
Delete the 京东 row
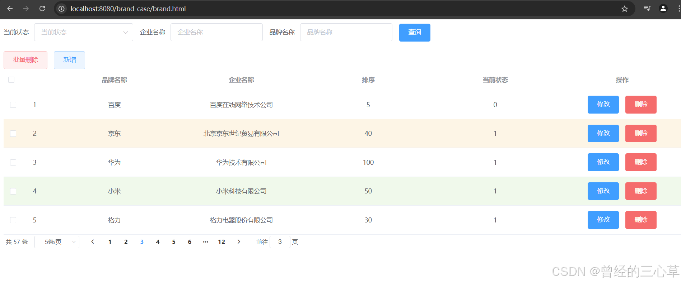pyautogui.click(x=641, y=134)
